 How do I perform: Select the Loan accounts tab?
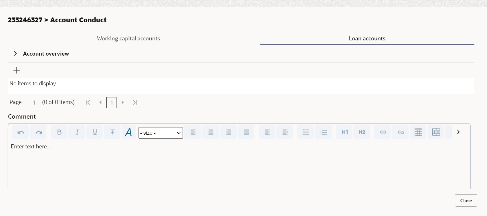[367, 38]
